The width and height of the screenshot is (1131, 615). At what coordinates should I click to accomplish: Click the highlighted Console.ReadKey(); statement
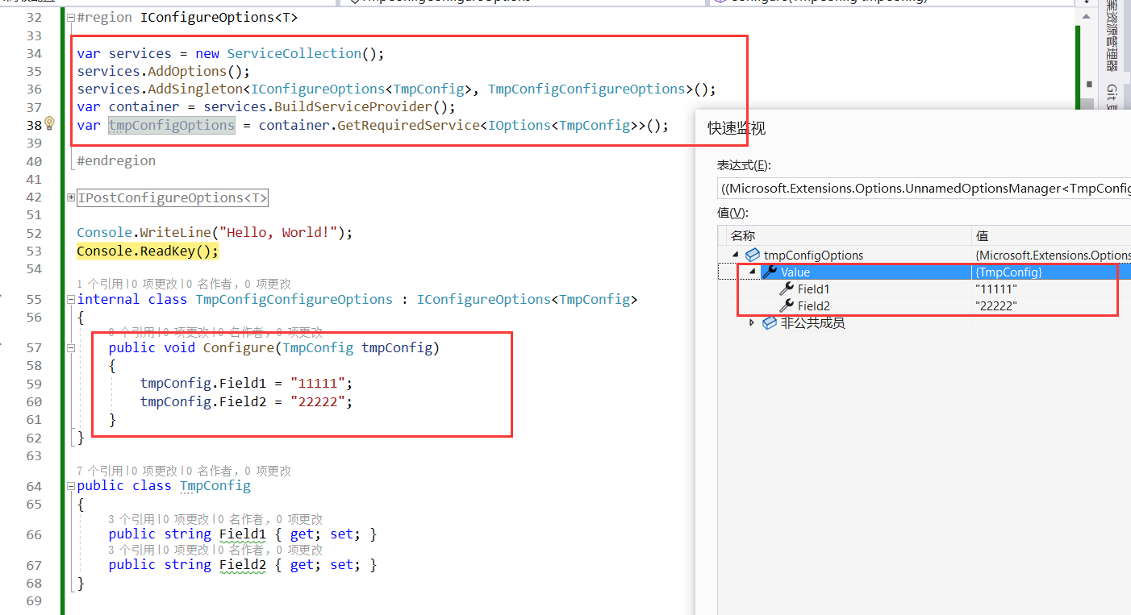148,251
